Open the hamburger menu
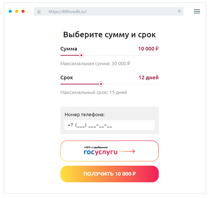Image resolution: width=210 pixels, height=198 pixels. coord(197,11)
